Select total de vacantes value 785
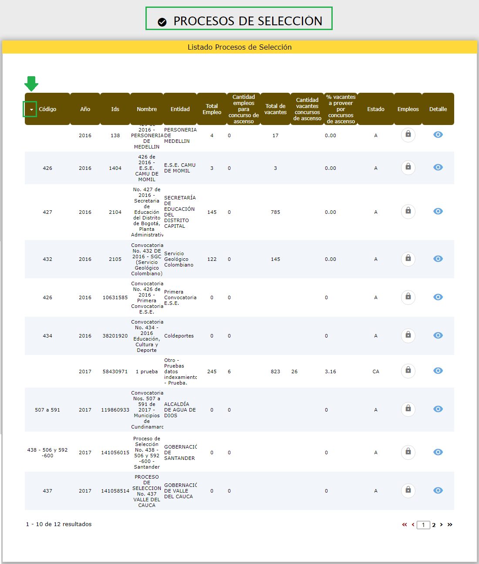This screenshot has height=564, width=479. pyautogui.click(x=276, y=212)
